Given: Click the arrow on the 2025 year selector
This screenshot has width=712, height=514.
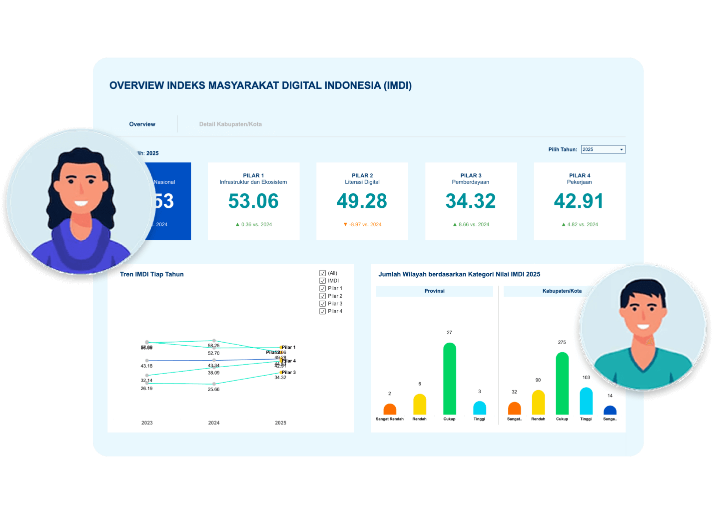Looking at the screenshot, I should [622, 149].
